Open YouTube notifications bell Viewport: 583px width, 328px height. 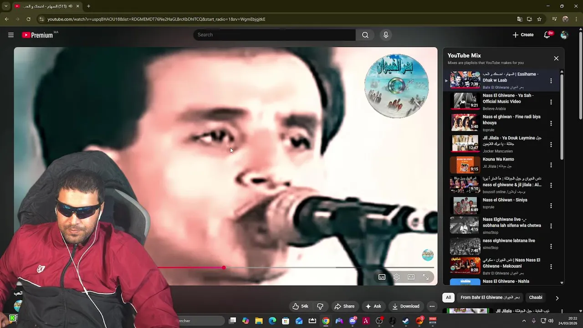tap(547, 35)
